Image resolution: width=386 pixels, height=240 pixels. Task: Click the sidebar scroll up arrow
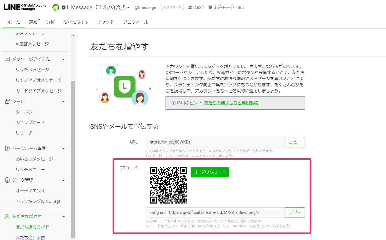pyautogui.click(x=73, y=35)
